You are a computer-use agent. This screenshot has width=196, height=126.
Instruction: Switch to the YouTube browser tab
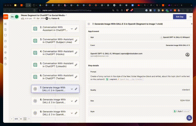(x=139, y=5)
